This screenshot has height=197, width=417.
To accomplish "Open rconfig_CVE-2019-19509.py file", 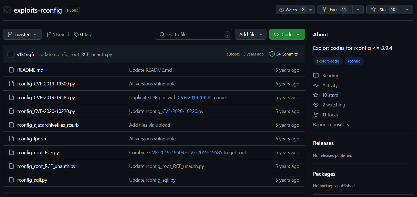I will point(46,84).
